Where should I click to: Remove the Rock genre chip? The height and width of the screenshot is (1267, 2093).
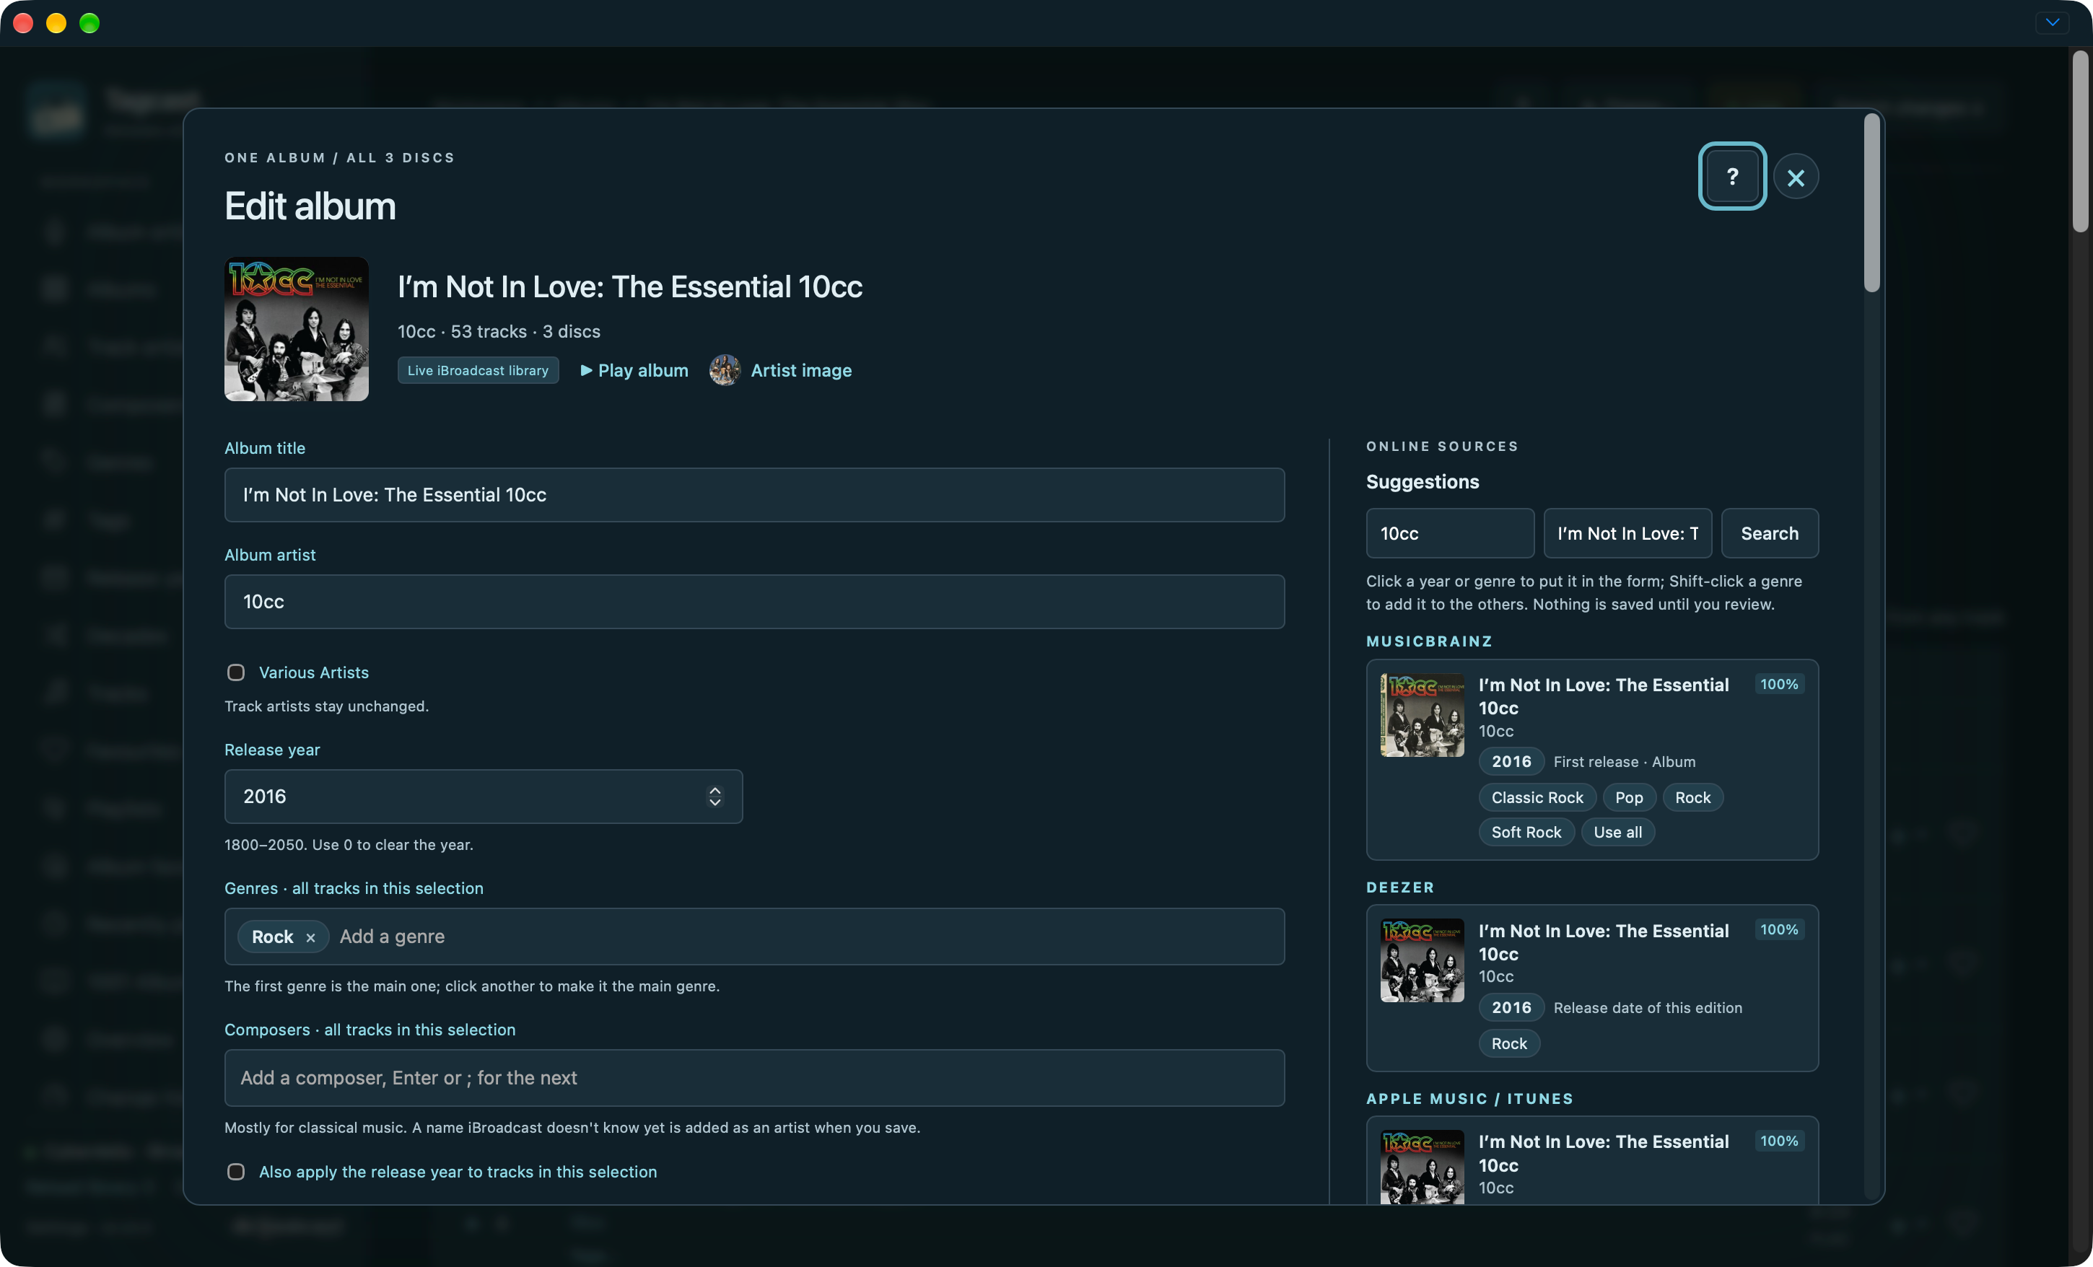(x=311, y=937)
